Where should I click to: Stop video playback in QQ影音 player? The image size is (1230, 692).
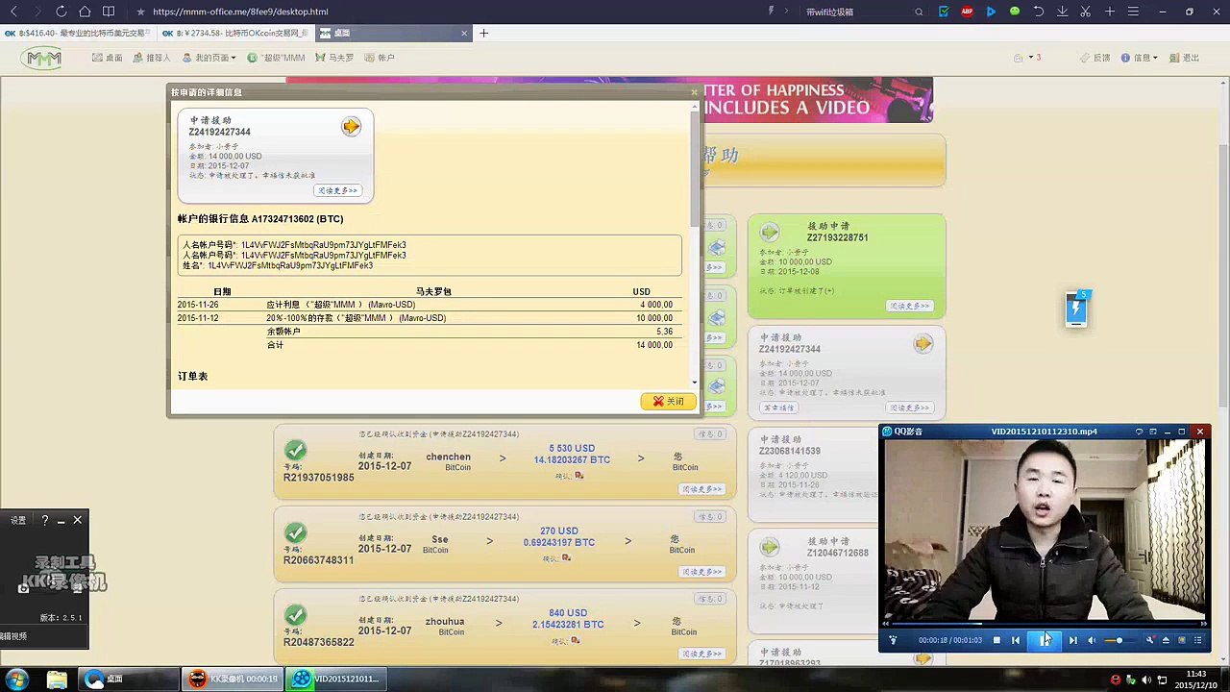(x=996, y=640)
